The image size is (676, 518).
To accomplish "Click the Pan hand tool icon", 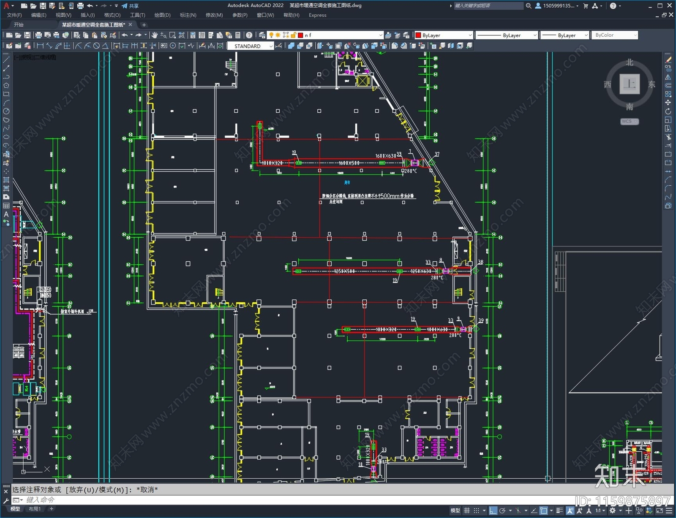I will coord(155,35).
